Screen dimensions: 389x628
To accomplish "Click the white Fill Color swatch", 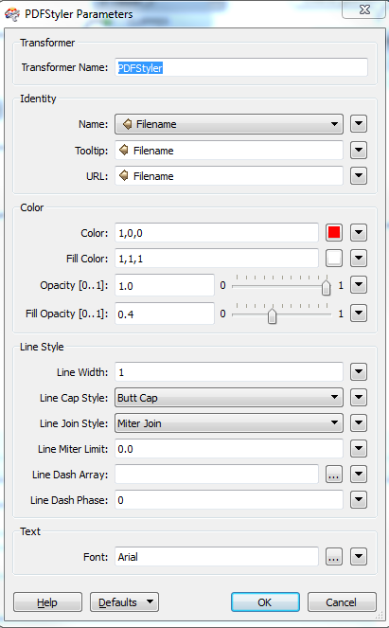I will click(x=334, y=259).
